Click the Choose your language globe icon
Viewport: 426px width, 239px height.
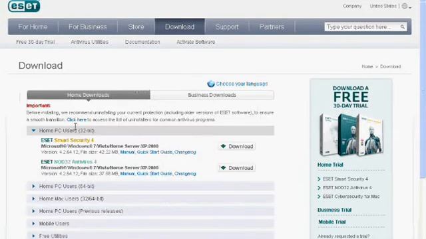pyautogui.click(x=211, y=84)
